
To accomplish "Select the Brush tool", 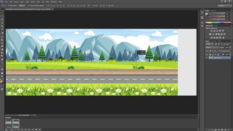I will click(x=2, y=36).
